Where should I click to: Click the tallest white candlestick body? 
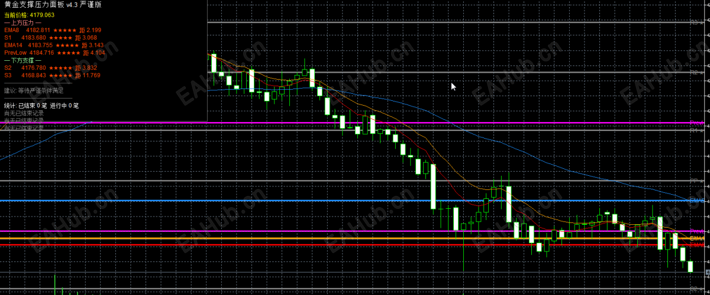tap(433, 186)
